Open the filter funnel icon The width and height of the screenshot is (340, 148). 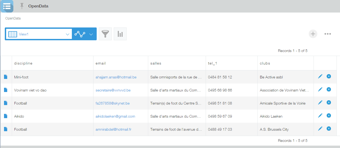tap(105, 34)
